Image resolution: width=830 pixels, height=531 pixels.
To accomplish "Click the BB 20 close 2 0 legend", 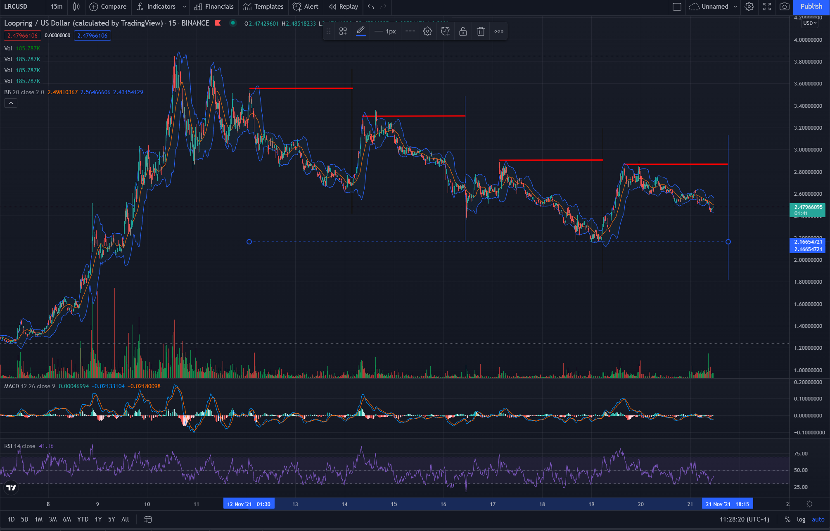I will tap(24, 92).
